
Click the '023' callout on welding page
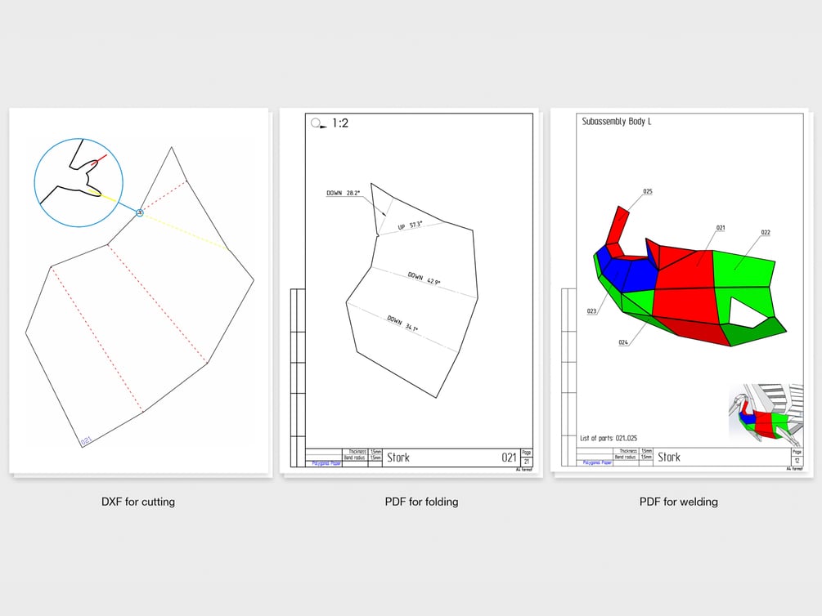tap(591, 311)
